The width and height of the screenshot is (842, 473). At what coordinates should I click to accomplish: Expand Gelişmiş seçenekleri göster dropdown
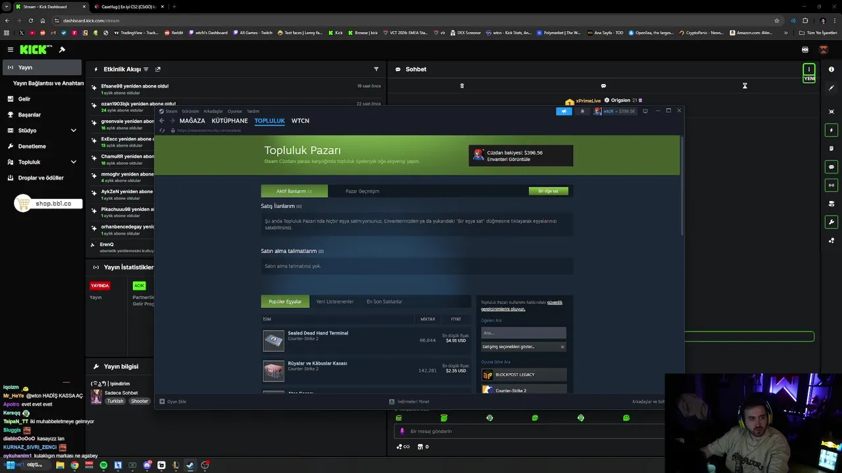point(524,347)
